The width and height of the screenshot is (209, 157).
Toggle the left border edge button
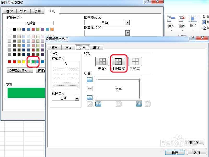98,104
